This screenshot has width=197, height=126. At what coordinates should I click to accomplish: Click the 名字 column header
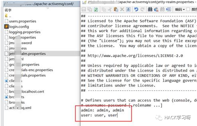point(8,10)
